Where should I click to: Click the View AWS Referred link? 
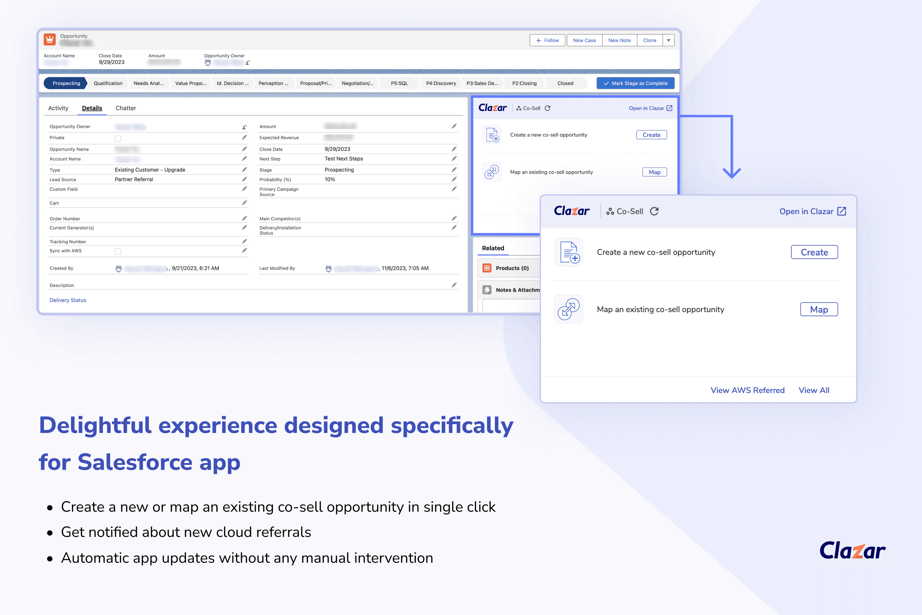[x=747, y=390]
